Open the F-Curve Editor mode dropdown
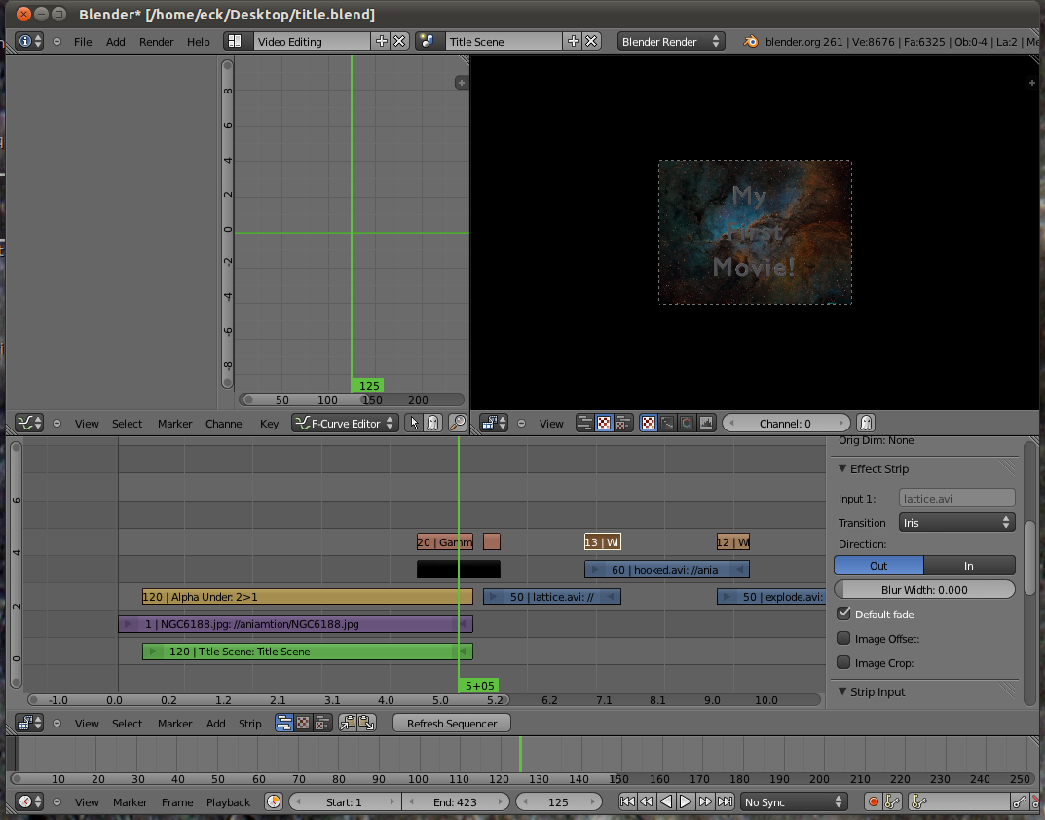 pos(345,424)
